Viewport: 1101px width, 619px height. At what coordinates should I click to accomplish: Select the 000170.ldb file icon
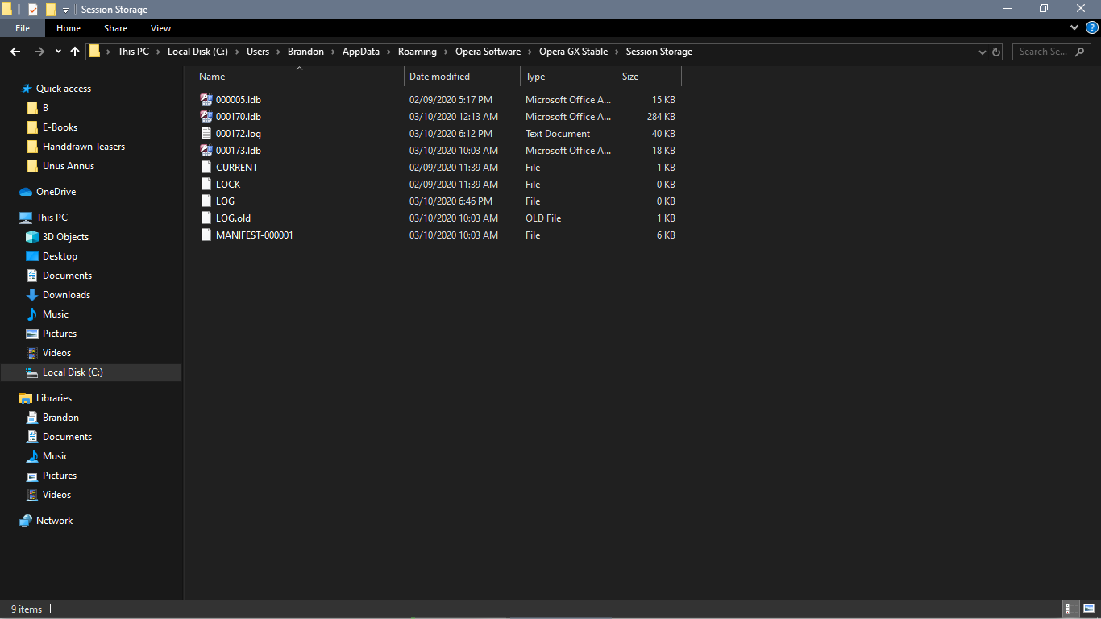click(206, 117)
